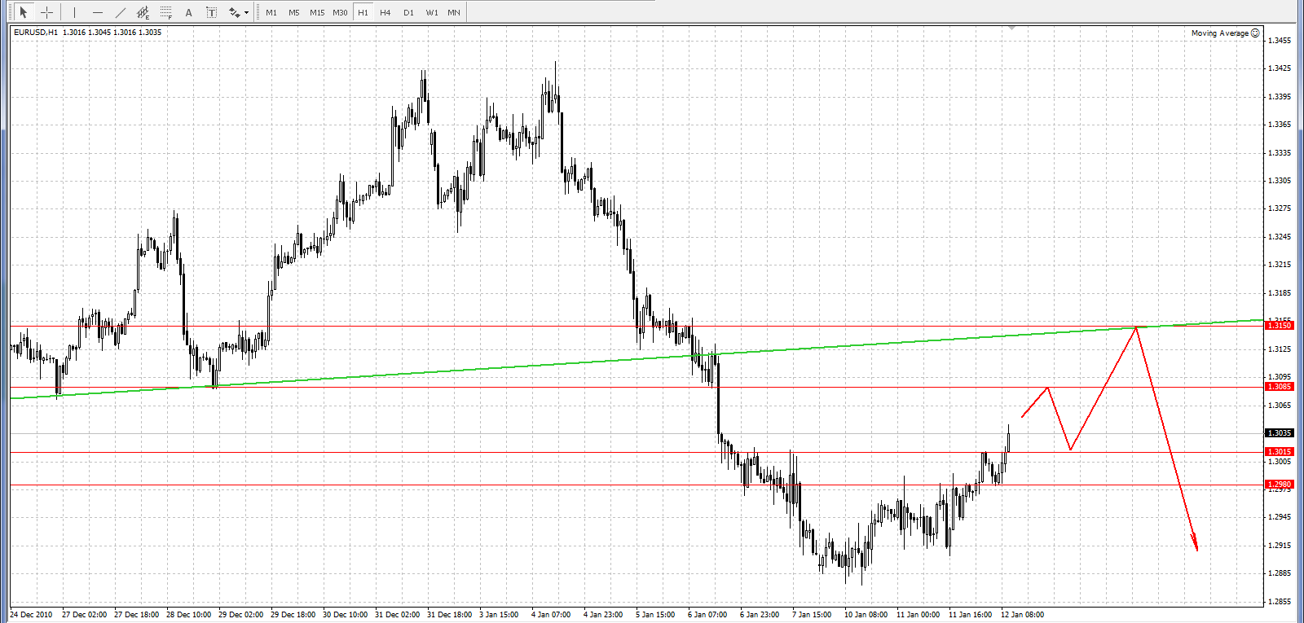
Task: Switch chart to M30 timeframe
Action: coord(340,12)
